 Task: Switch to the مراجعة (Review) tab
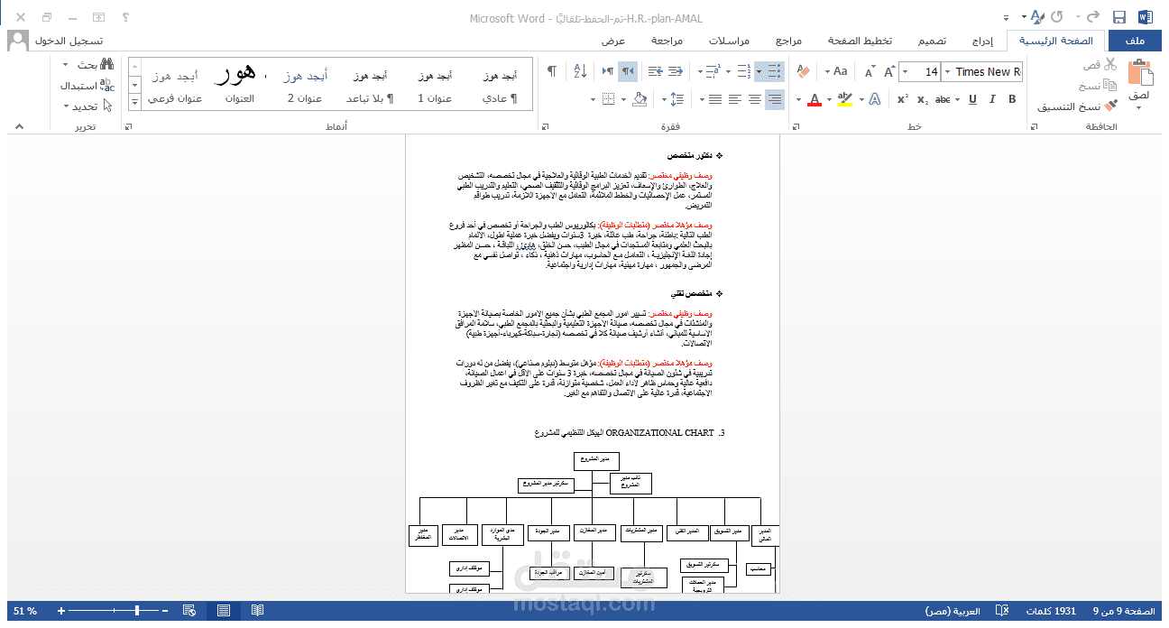[667, 41]
